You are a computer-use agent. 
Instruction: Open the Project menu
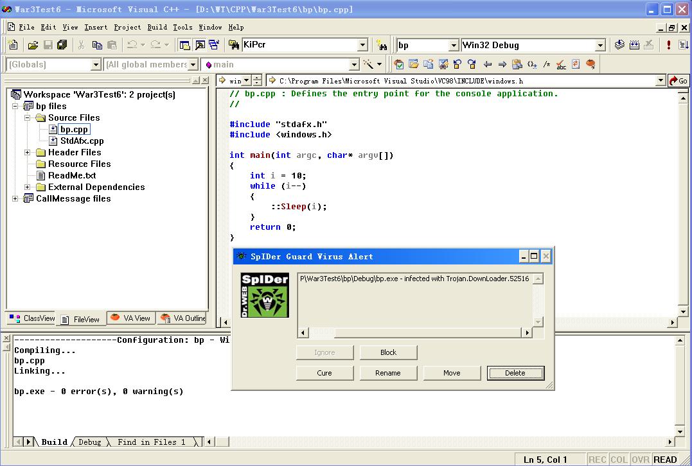[128, 28]
